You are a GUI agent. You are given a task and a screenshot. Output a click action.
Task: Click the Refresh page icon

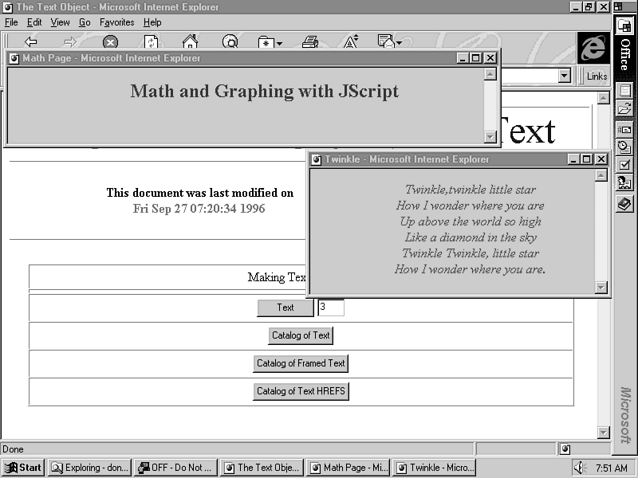pyautogui.click(x=151, y=41)
